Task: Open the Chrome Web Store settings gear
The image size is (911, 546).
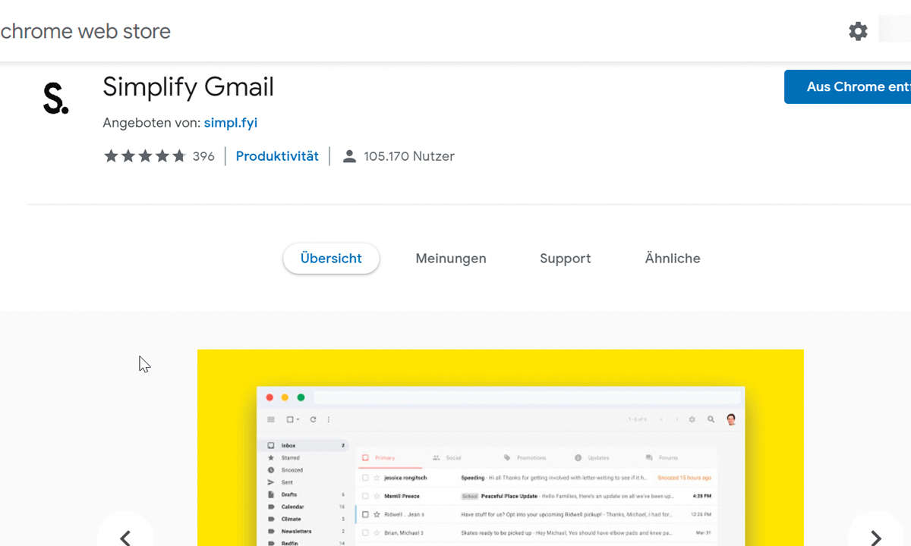Action: point(858,31)
